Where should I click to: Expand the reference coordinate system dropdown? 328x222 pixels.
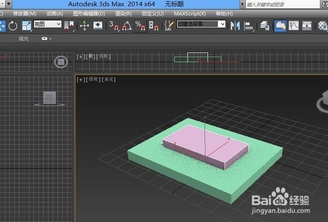pos(48,24)
